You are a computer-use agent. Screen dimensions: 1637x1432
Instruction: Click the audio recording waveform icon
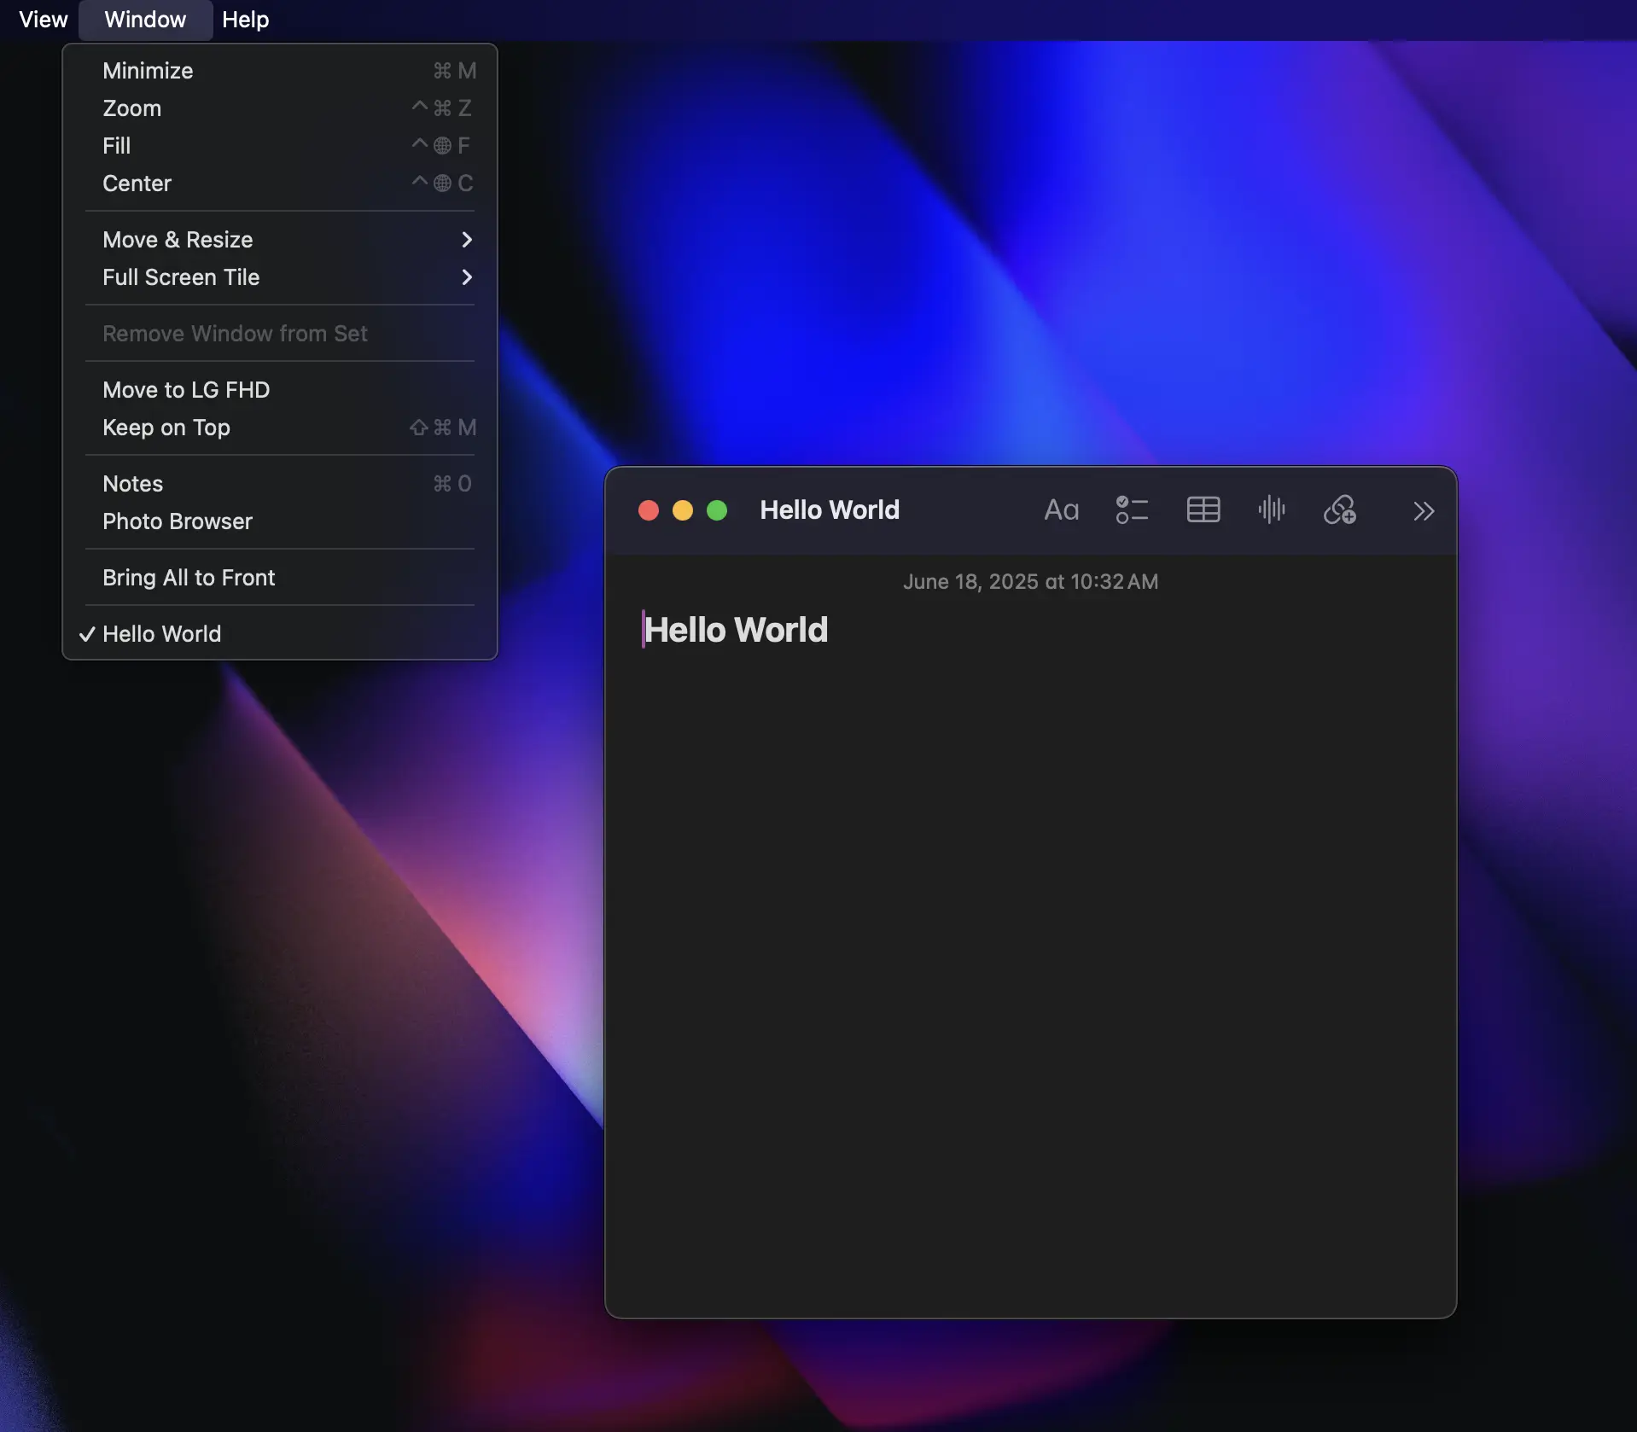1271,510
